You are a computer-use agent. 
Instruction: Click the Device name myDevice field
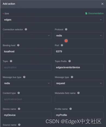point(27,115)
